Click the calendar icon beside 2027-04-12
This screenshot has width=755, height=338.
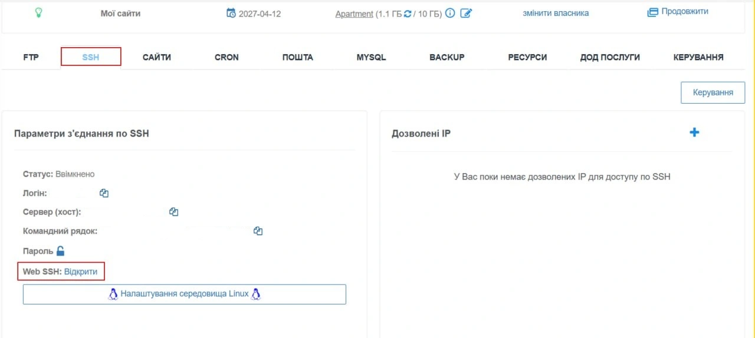tap(231, 13)
